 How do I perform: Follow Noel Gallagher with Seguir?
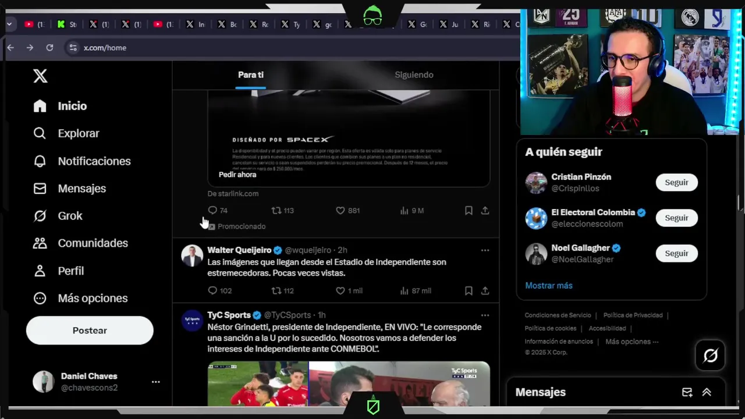point(676,254)
